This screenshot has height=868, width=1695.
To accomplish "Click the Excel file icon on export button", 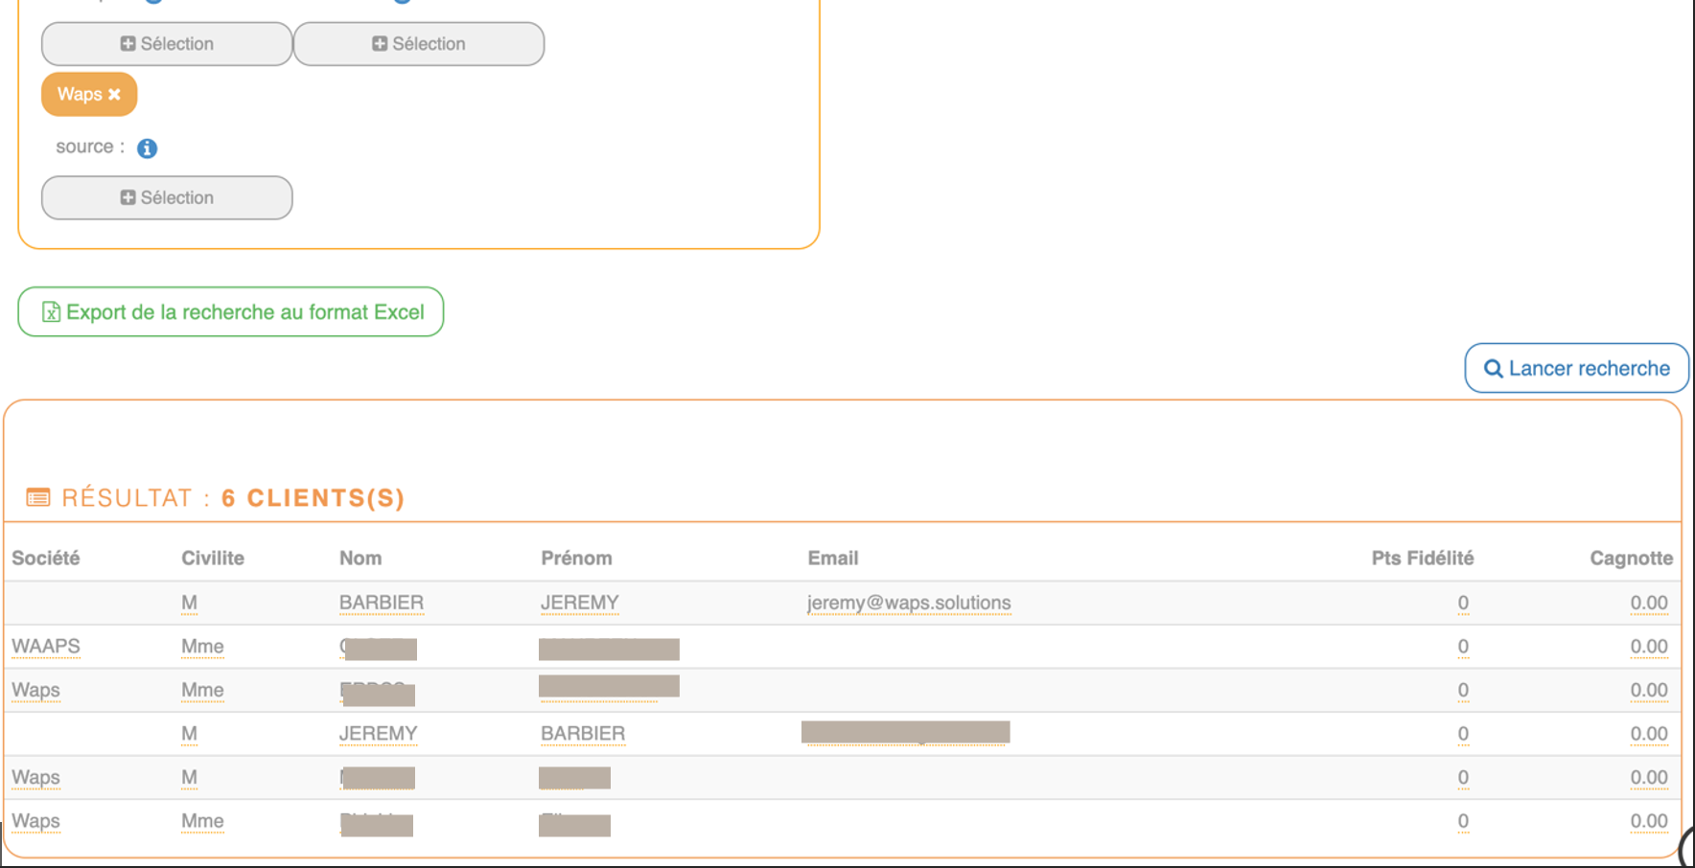I will click(x=51, y=312).
